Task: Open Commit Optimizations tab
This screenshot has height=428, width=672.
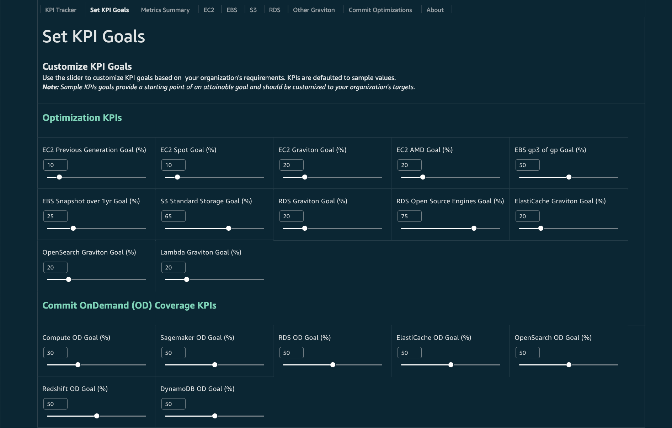Action: [x=380, y=10]
